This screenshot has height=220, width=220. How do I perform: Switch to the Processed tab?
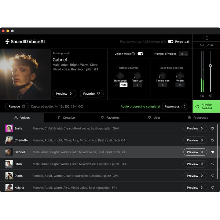198,118
